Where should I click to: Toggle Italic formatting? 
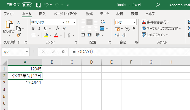(40, 29)
